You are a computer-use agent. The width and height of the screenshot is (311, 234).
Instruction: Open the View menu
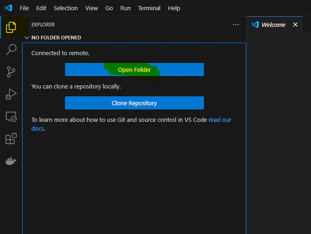point(91,8)
